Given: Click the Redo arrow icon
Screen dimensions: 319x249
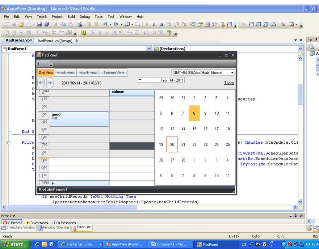Looking at the screenshot, I should pyautogui.click(x=116, y=24).
